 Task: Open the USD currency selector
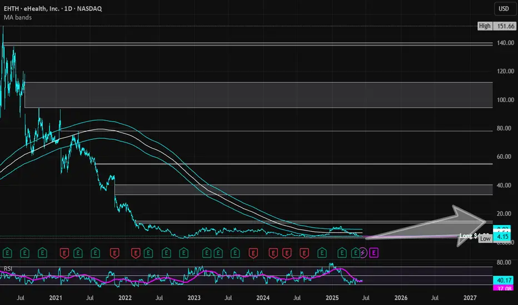(x=504, y=8)
